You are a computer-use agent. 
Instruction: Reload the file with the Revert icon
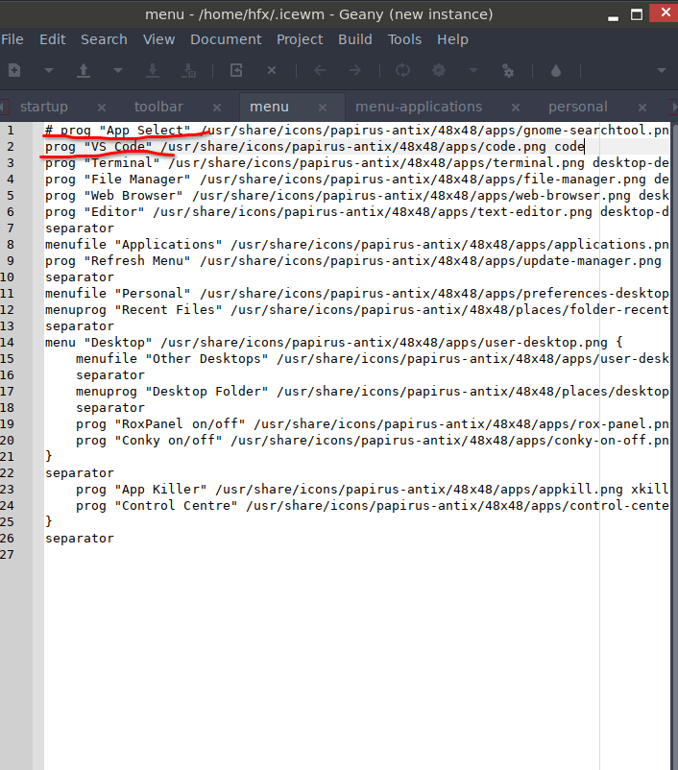point(236,71)
